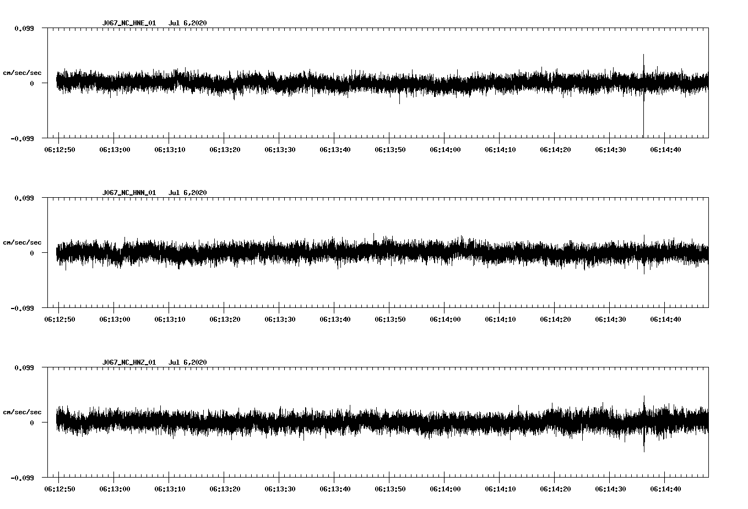Click the J067_NC_HNN_01 channel title
This screenshot has height=509, width=748.
tap(129, 193)
